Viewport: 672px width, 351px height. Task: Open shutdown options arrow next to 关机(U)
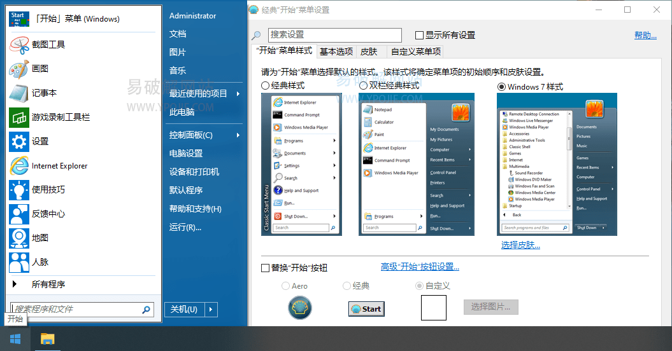pyautogui.click(x=211, y=310)
